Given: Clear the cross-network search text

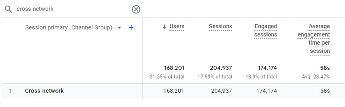Looking at the screenshot, I should coord(136,9).
